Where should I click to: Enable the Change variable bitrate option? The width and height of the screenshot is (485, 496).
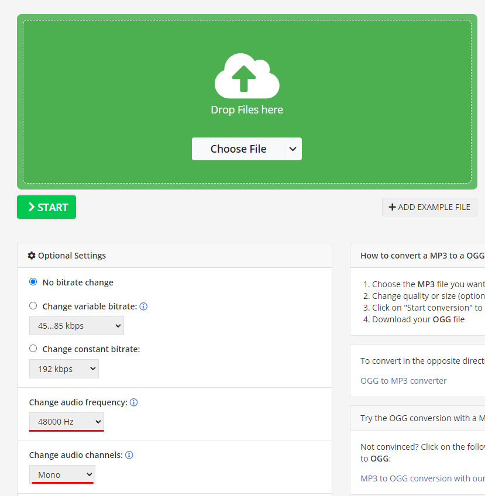[33, 306]
